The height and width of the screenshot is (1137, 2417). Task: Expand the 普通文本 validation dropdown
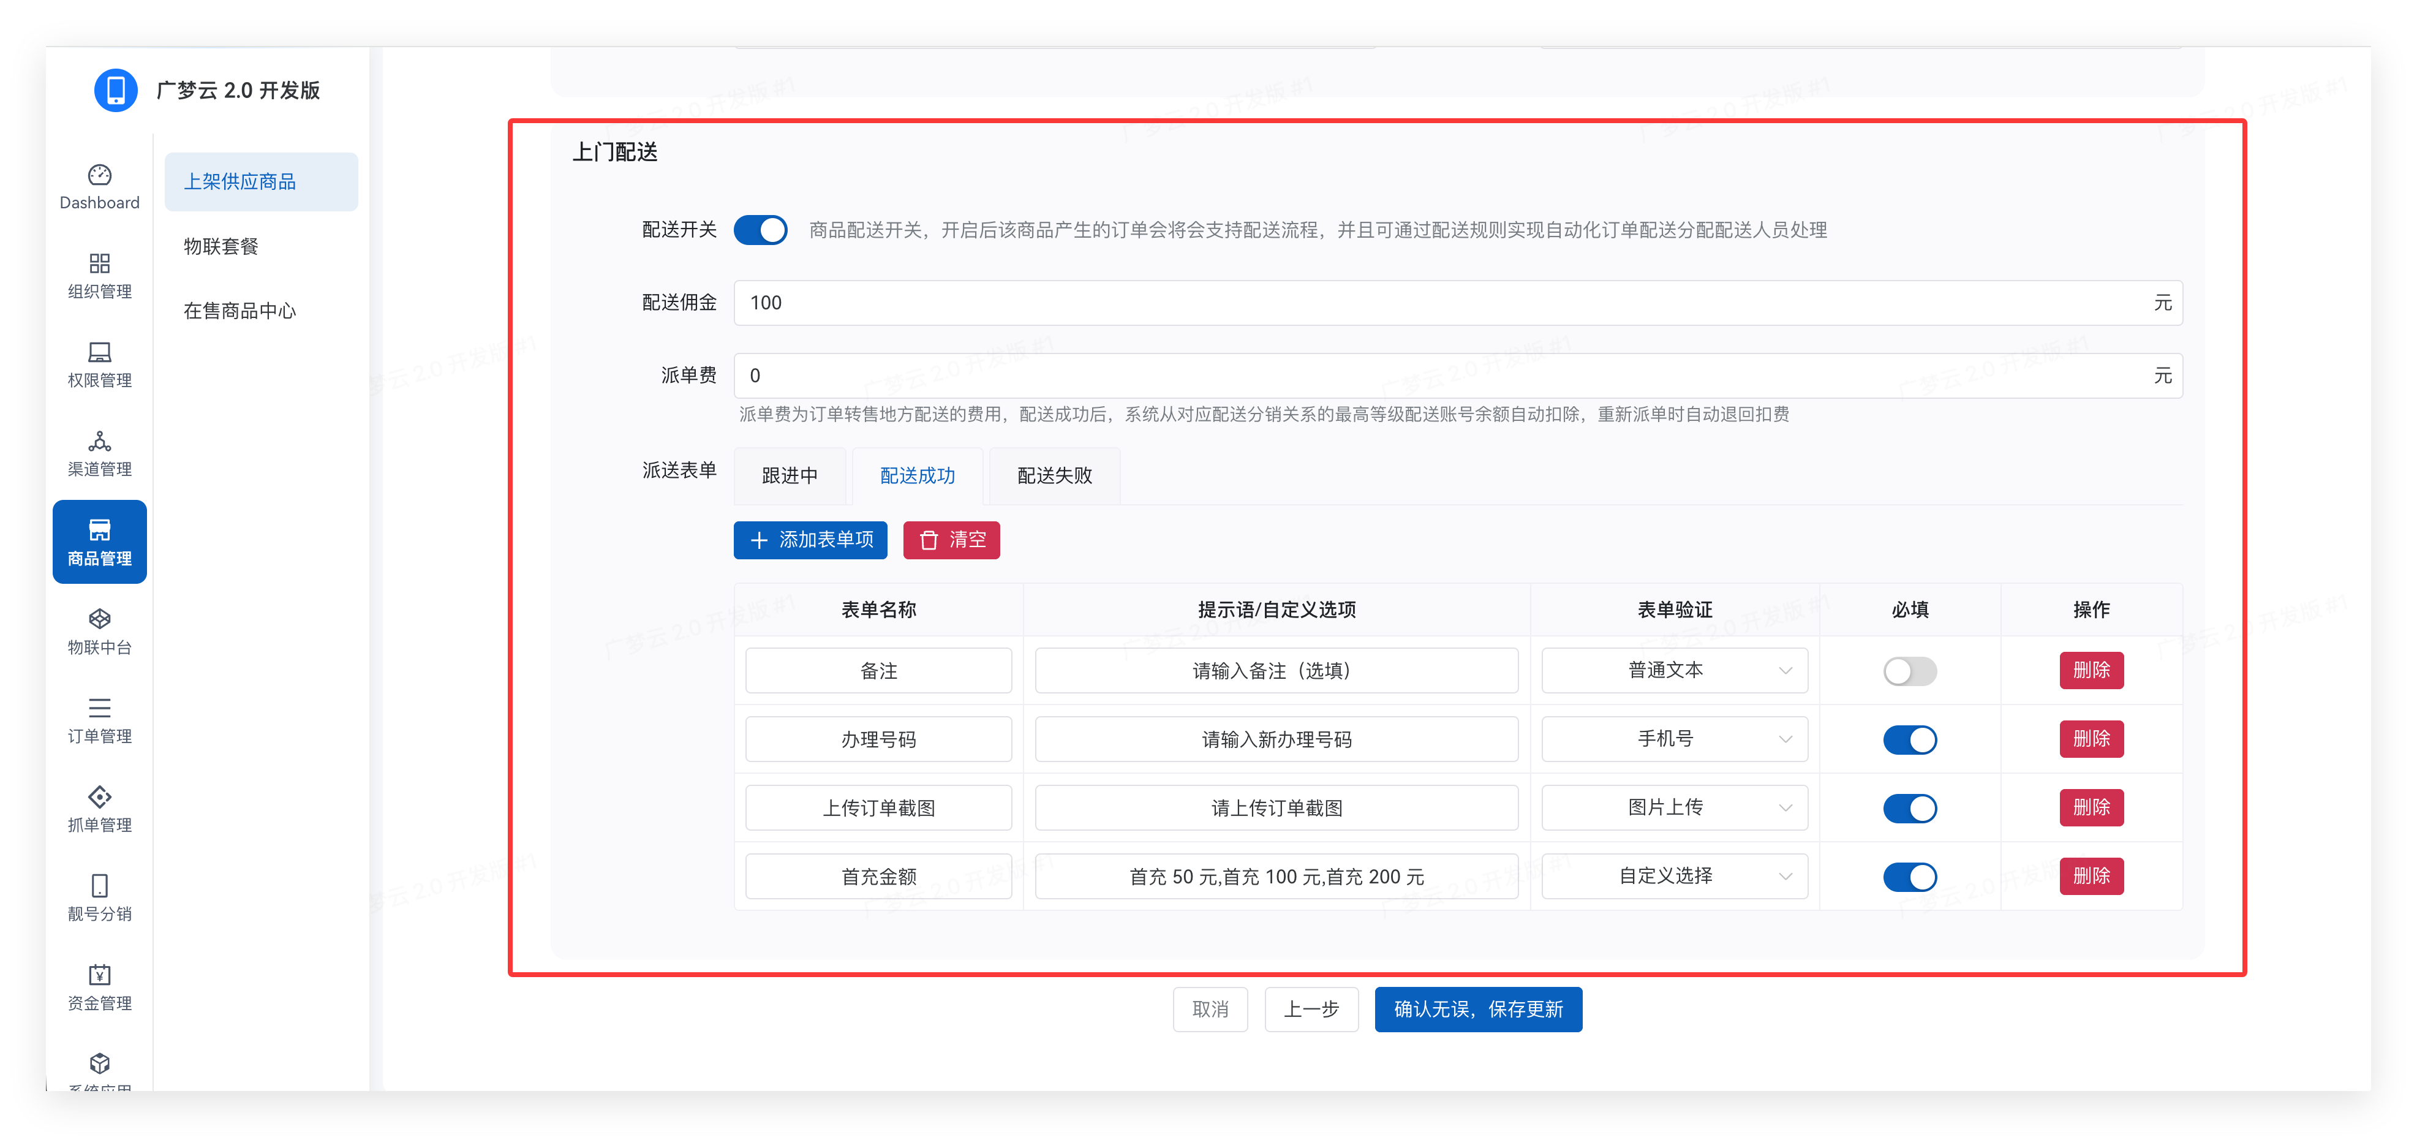pos(1674,671)
